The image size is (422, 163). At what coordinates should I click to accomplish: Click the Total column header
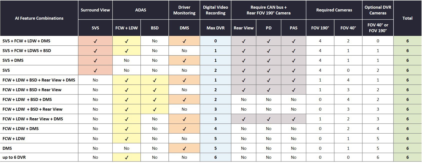pos(408,18)
